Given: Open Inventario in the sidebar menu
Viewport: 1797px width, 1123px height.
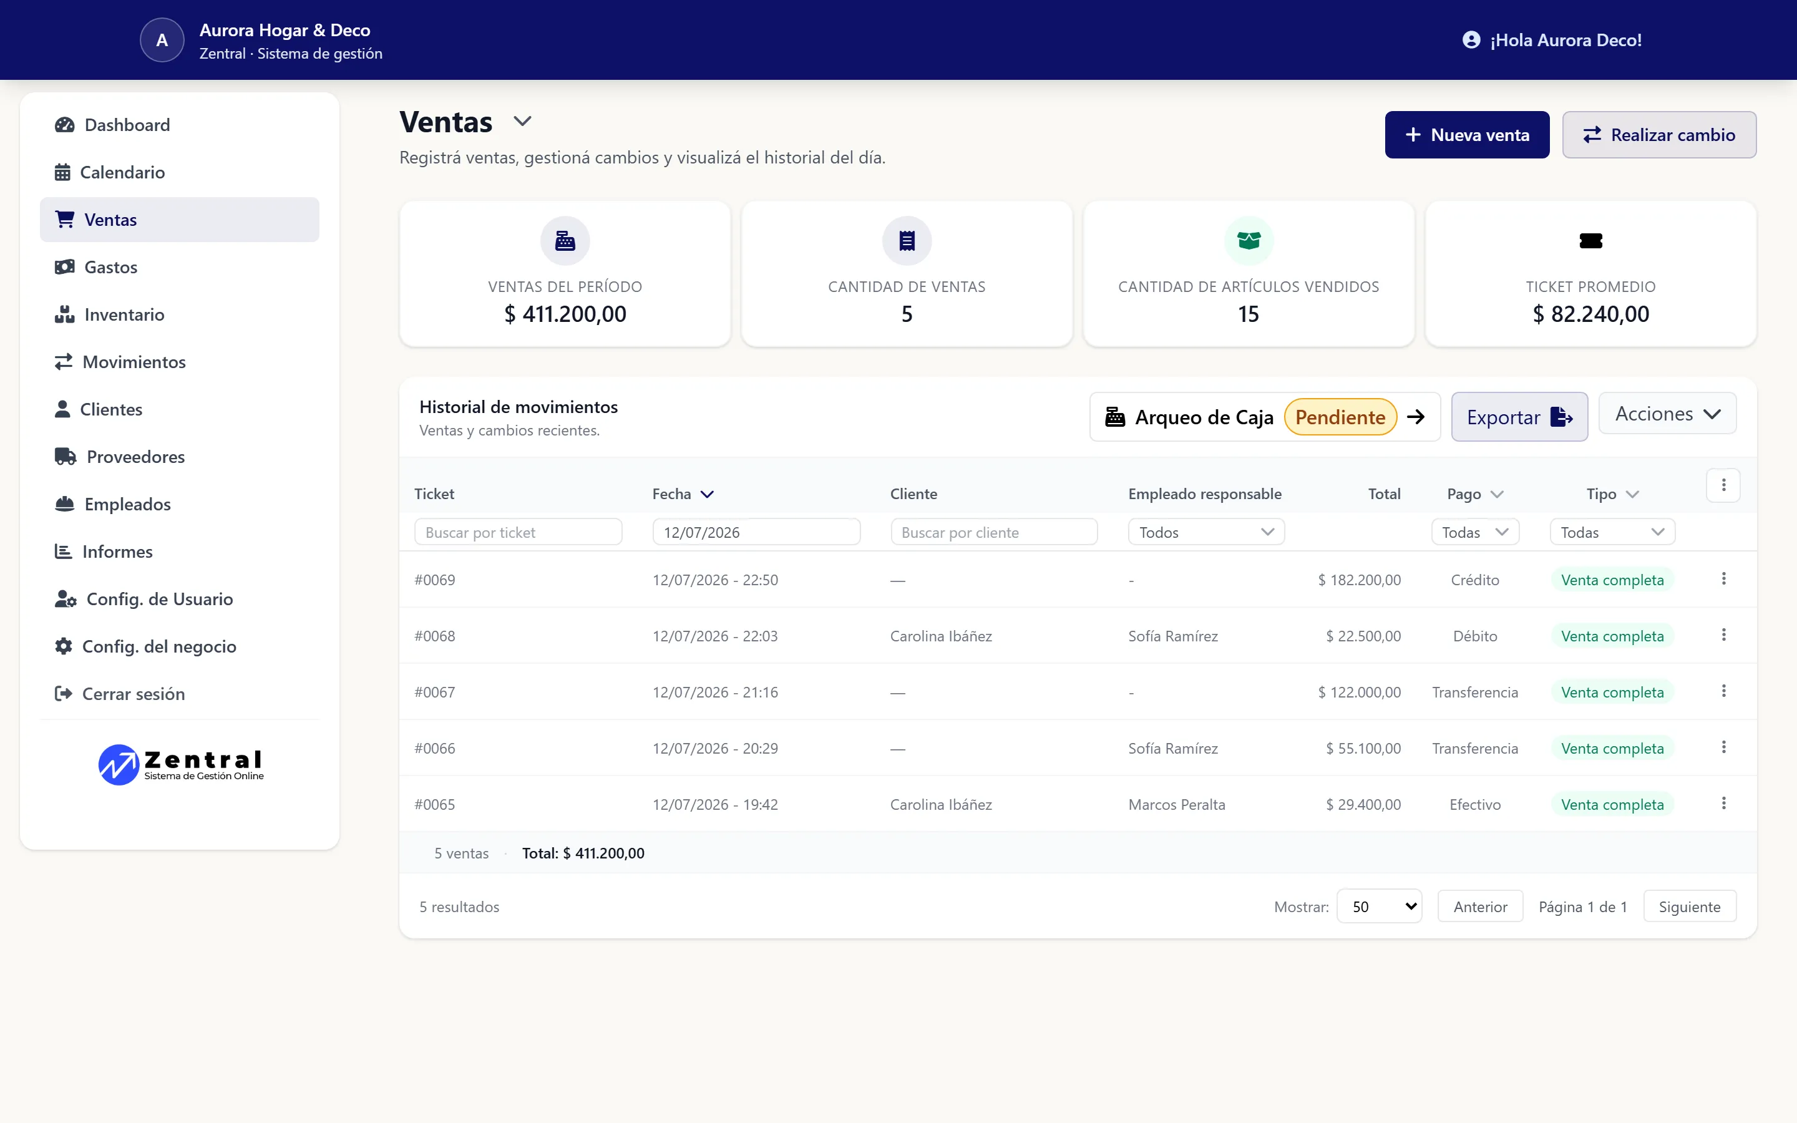Looking at the screenshot, I should 179,314.
